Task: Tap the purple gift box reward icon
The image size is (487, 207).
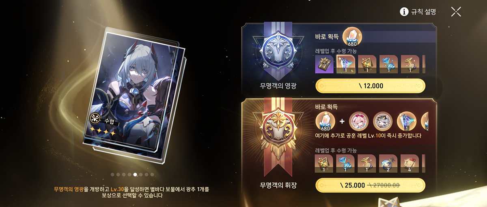Action: 324,64
